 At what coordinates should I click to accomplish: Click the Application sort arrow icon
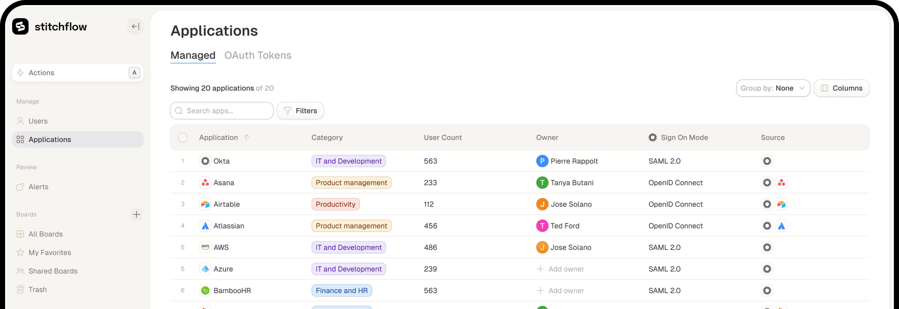tap(246, 137)
